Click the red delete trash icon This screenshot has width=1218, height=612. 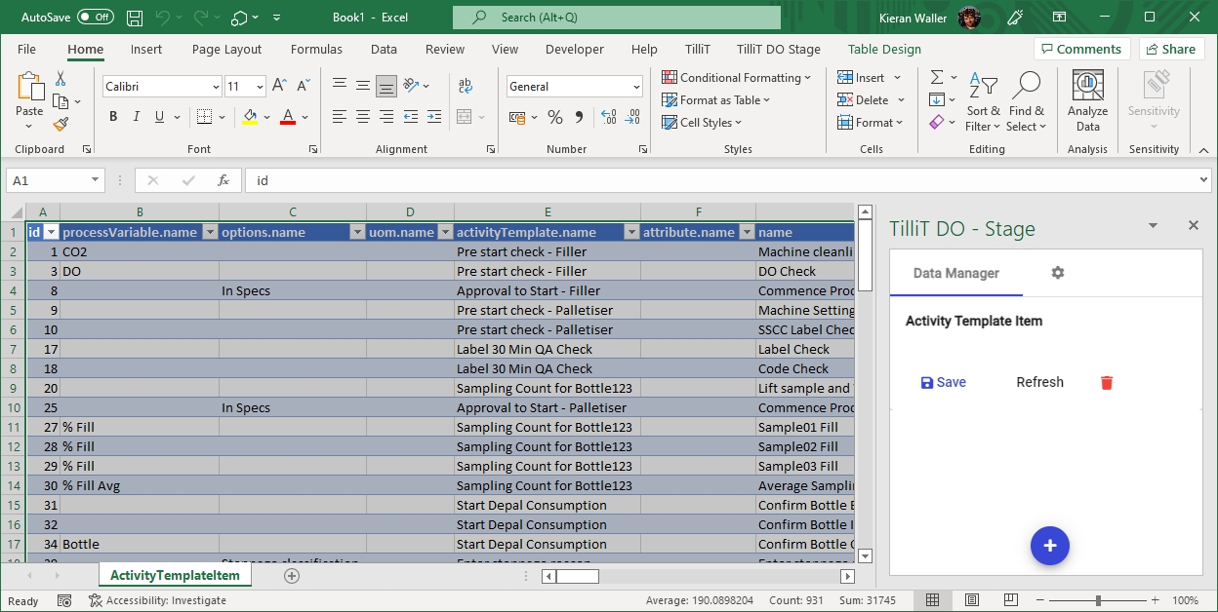pyautogui.click(x=1107, y=383)
